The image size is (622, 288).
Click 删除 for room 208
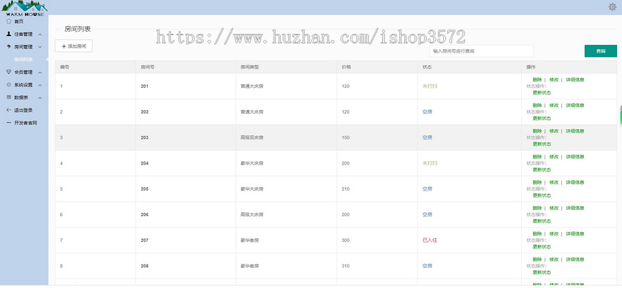coord(537,260)
